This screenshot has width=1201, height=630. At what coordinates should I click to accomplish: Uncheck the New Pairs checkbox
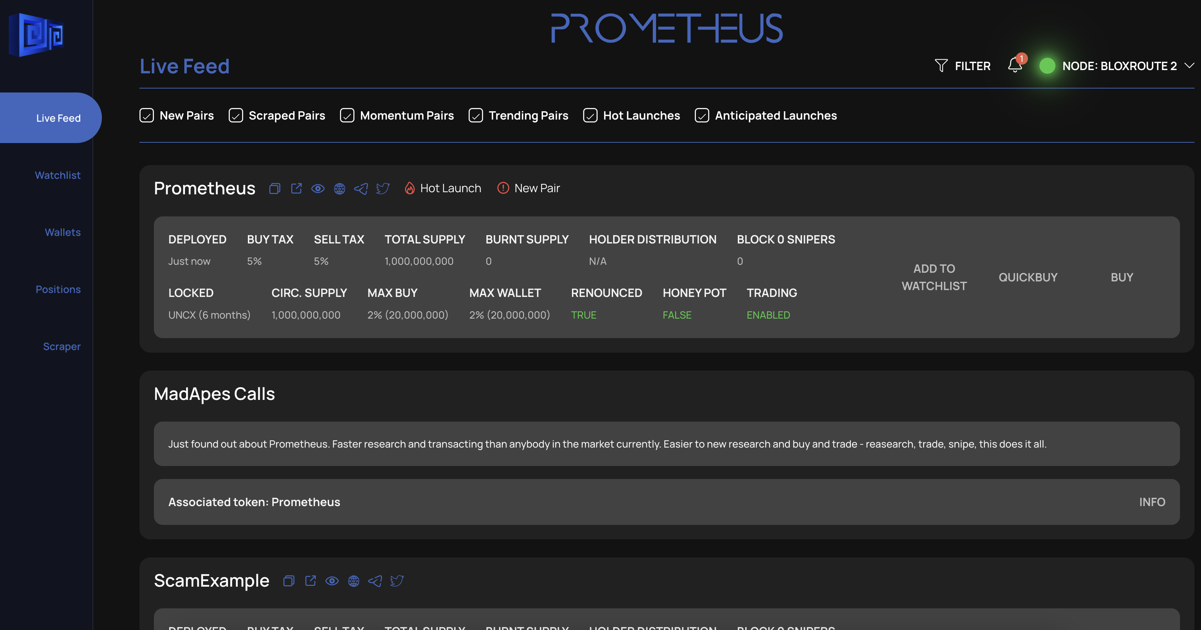click(x=147, y=116)
